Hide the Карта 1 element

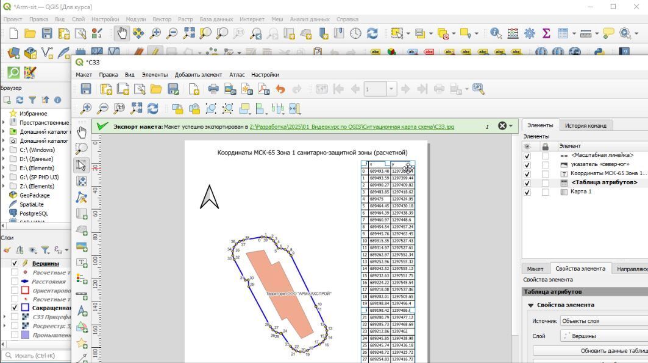527,192
